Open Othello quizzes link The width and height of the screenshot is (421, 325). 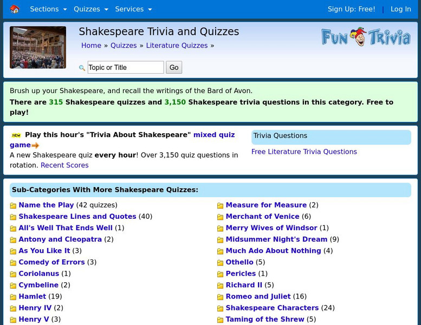click(239, 262)
